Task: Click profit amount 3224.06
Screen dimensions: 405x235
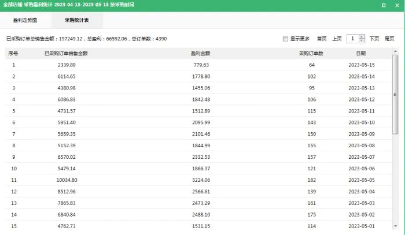Action: pos(201,180)
